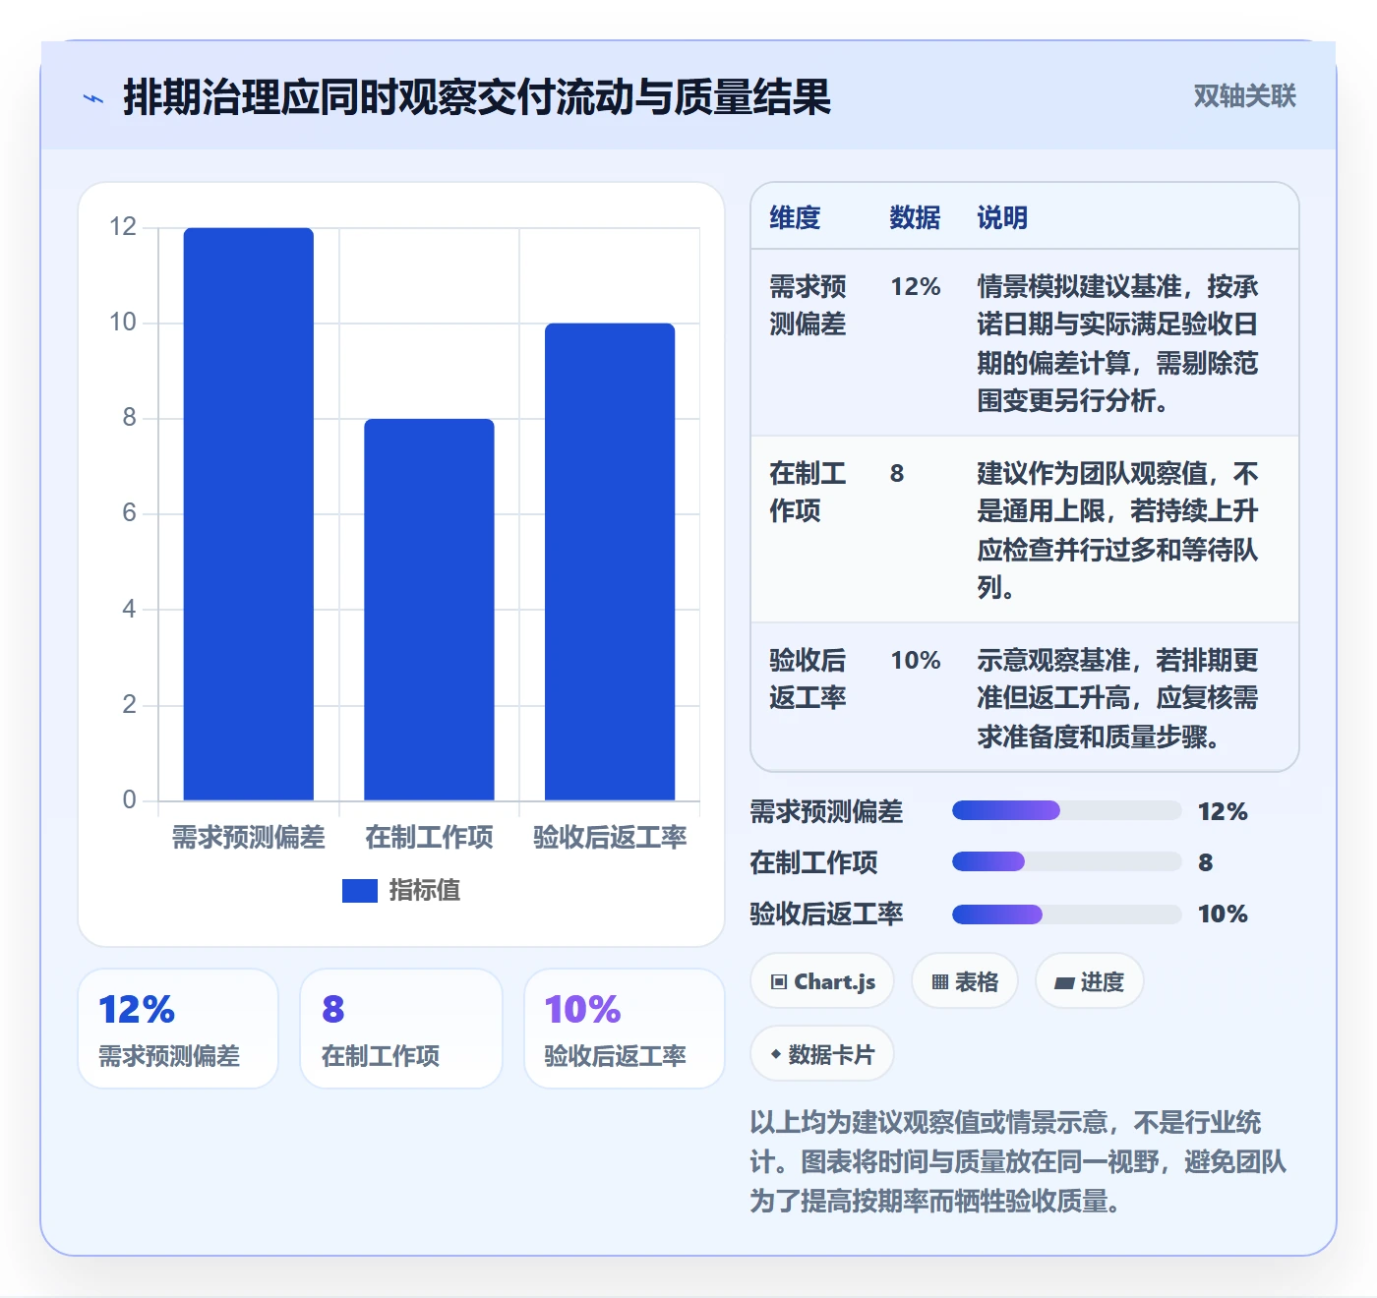Click the 12% value beside the progress bar
The image size is (1377, 1298).
[1223, 811]
